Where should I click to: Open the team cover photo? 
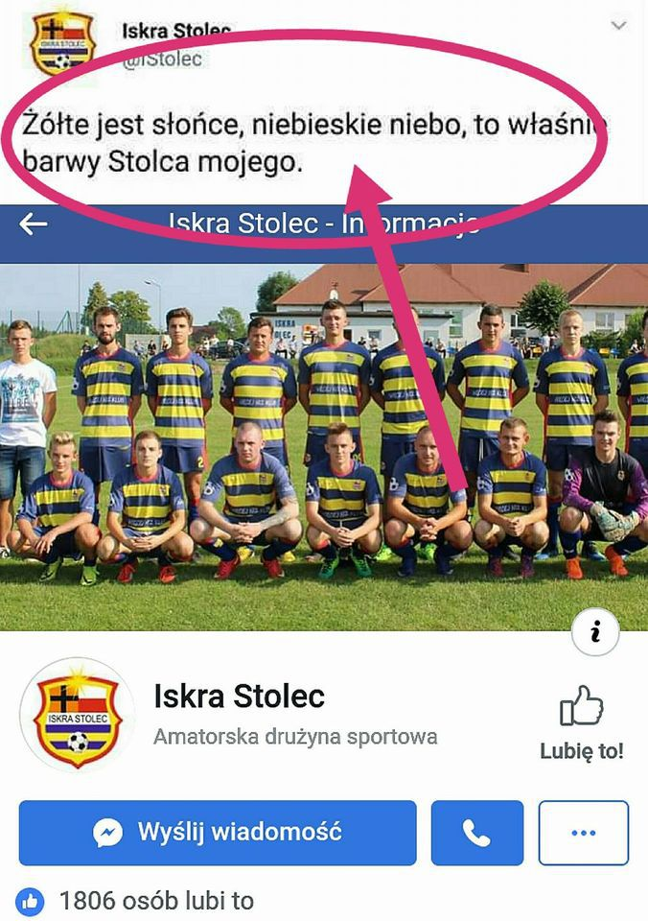324,447
